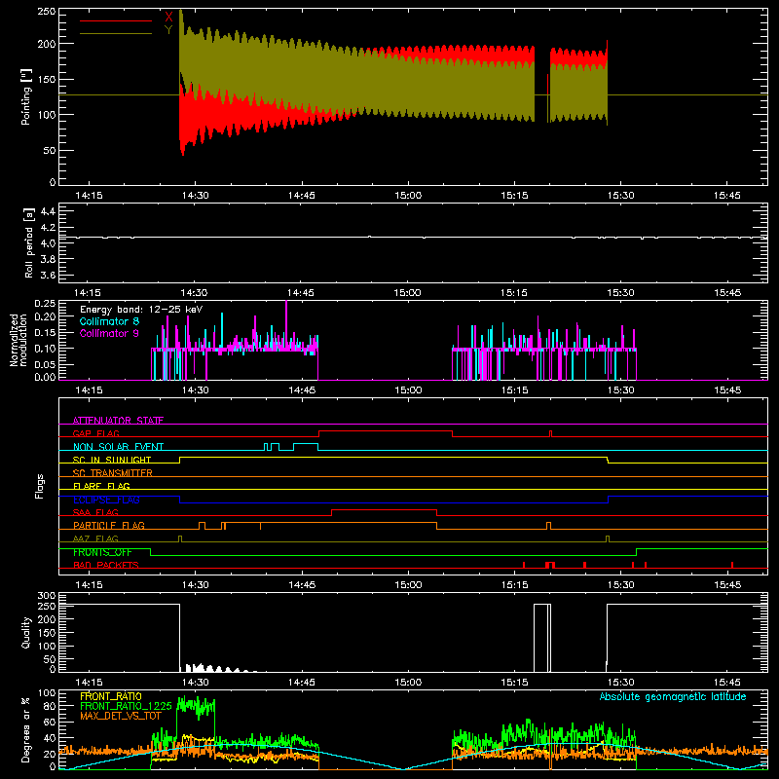Click the MAX_DET_VS_TOT legend entry
The image size is (779, 779).
pos(121,716)
